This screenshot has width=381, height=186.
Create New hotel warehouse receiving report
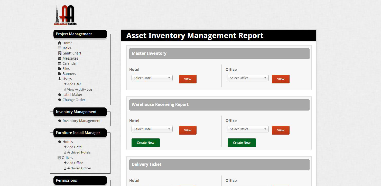146,143
